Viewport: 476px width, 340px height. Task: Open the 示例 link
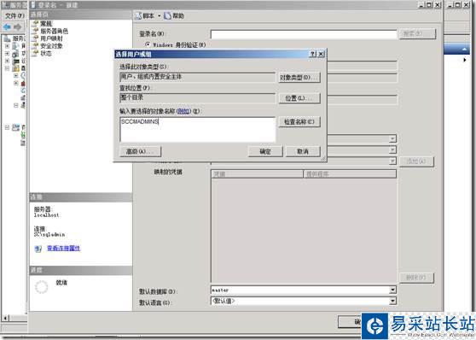[x=183, y=111]
